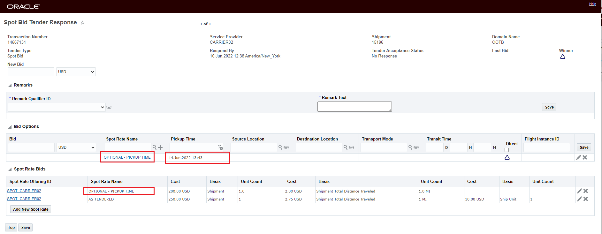The height and width of the screenshot is (234, 602).
Task: Search Spot Rate Name with magnifier icon
Action: 155,147
